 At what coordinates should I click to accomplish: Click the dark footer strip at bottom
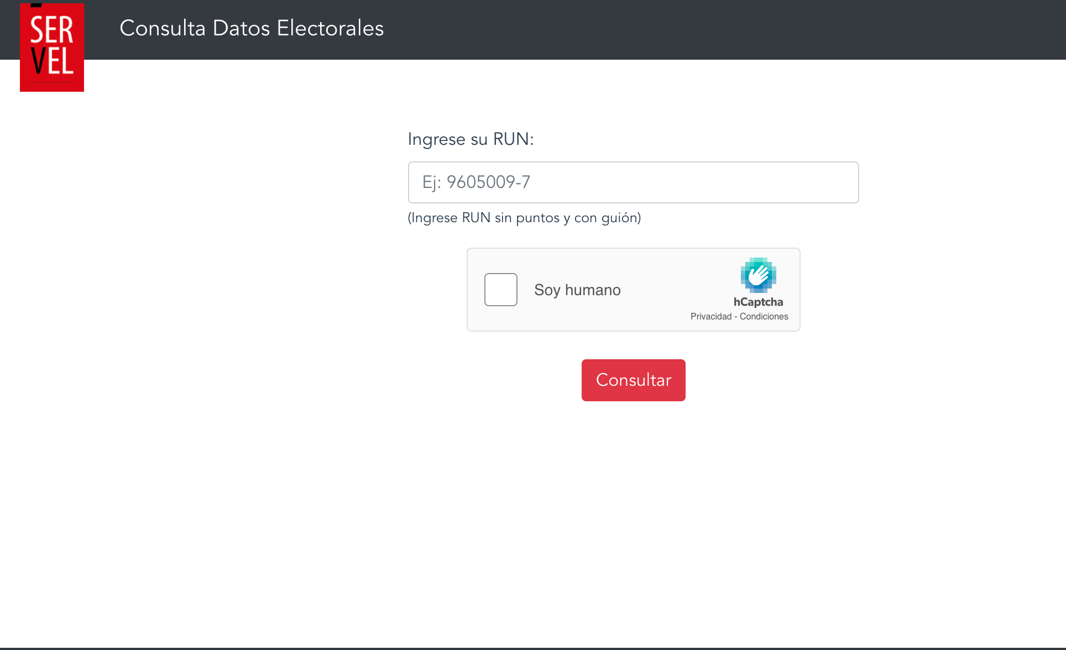(533, 648)
